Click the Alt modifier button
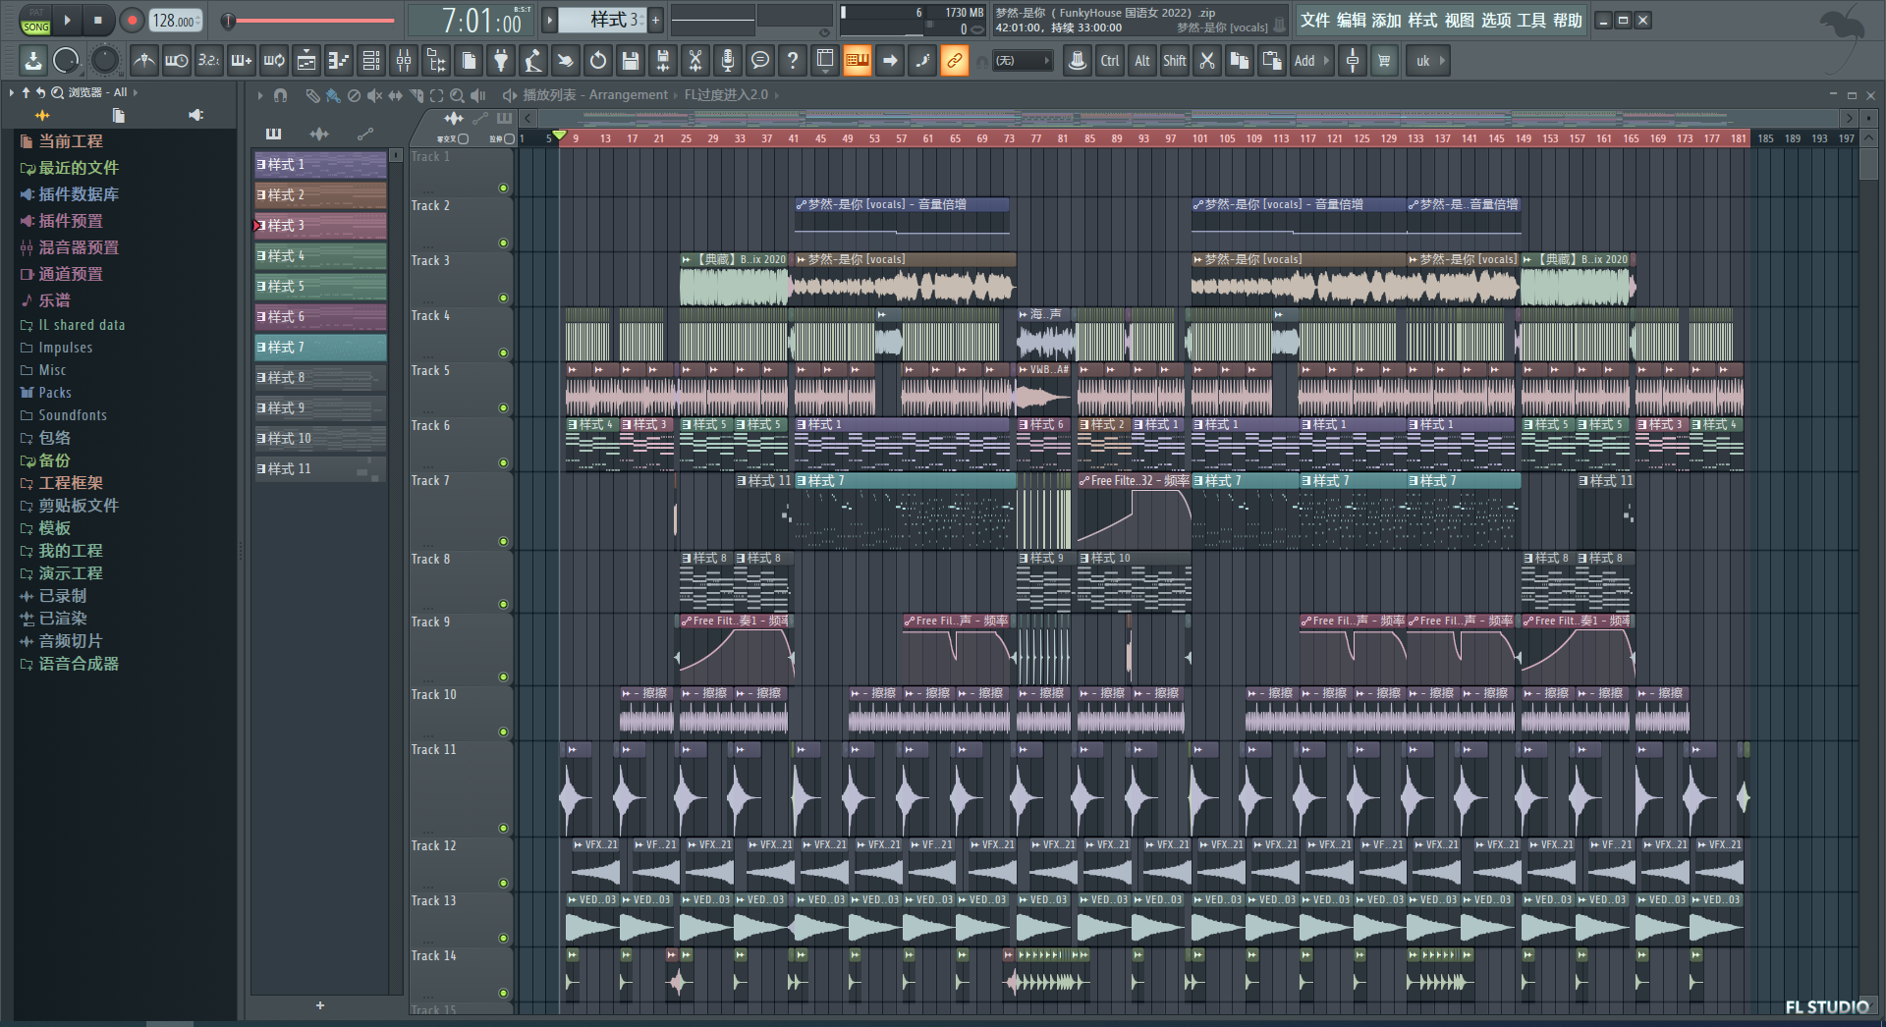The width and height of the screenshot is (1886, 1027). tap(1142, 61)
